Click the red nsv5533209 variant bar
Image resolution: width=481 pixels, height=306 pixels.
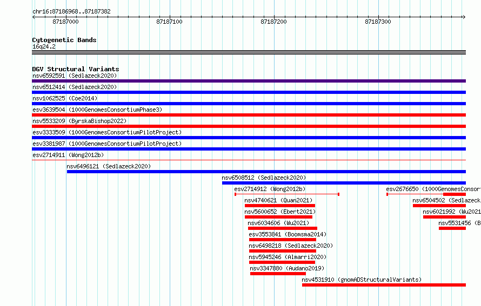[x=249, y=126]
